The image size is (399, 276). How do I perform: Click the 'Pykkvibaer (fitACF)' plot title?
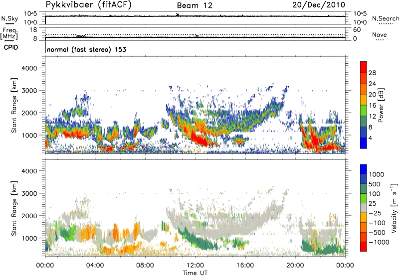click(x=88, y=5)
